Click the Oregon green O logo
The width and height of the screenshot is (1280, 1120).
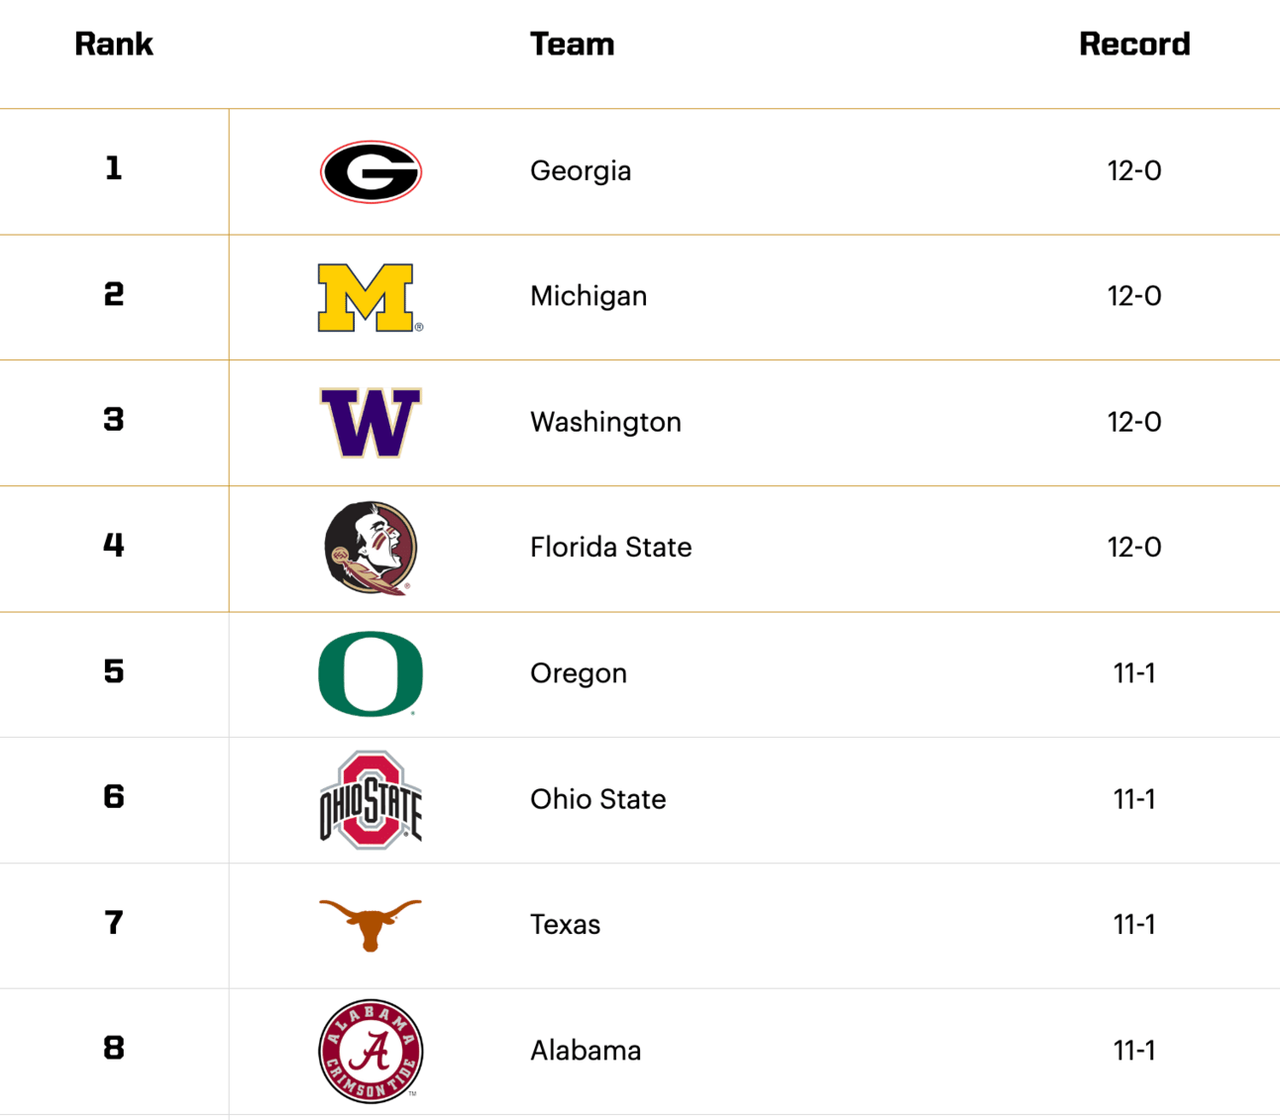click(371, 673)
